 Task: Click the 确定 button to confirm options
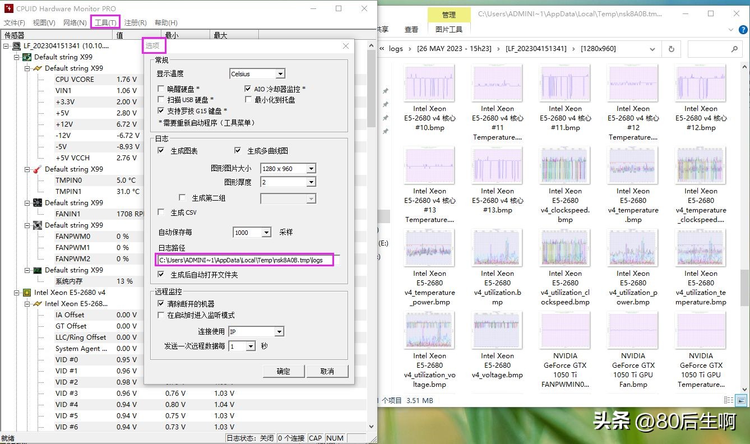pyautogui.click(x=283, y=371)
